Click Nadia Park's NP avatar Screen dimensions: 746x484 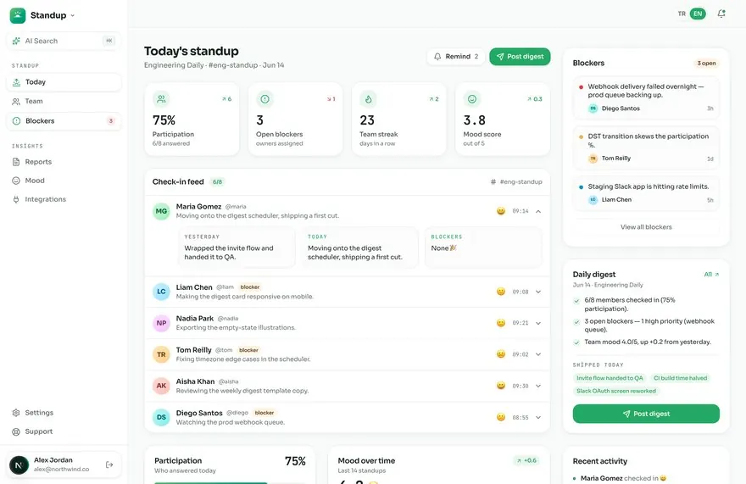[161, 323]
